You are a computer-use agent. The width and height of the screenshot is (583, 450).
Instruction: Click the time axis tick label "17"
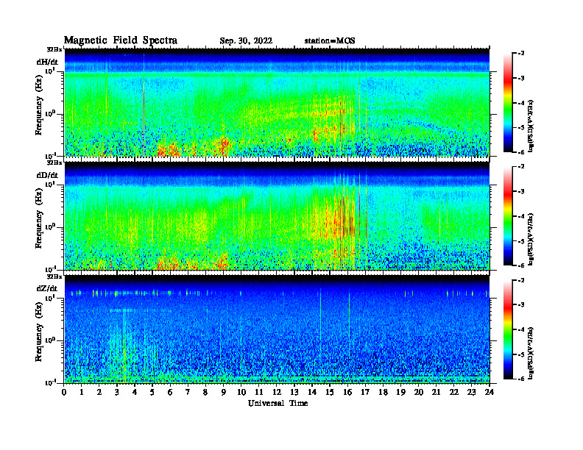[366, 392]
